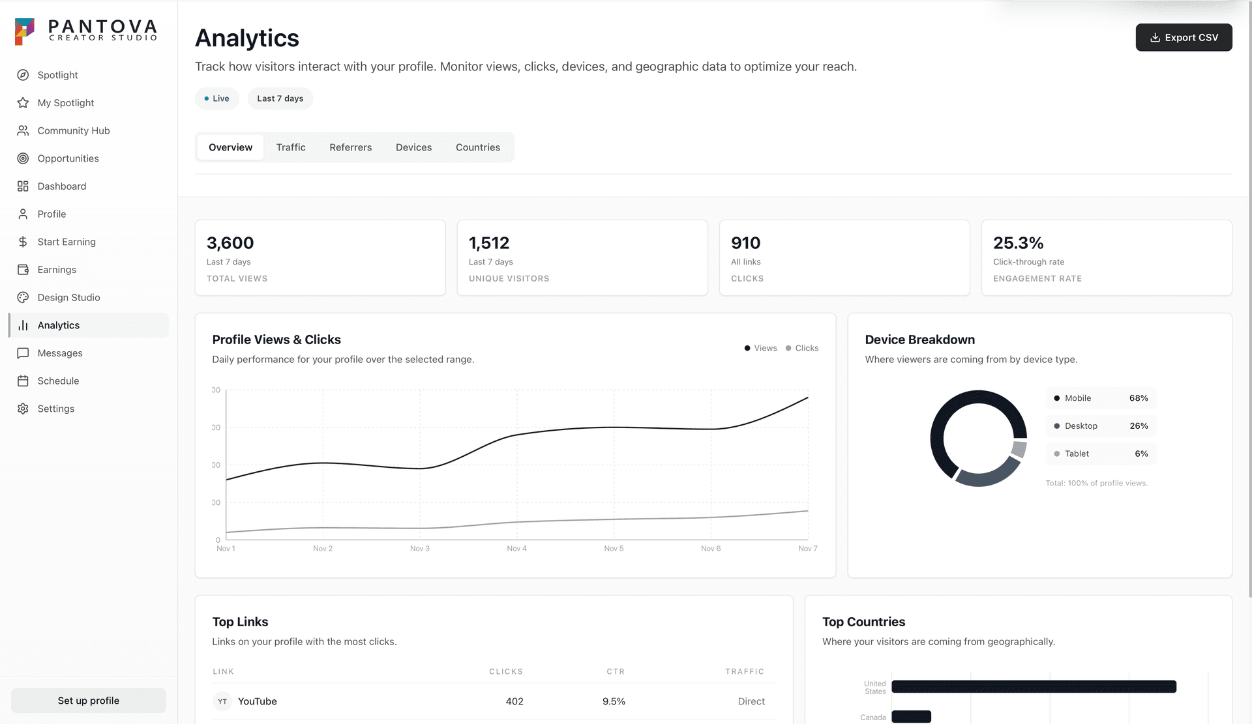The width and height of the screenshot is (1252, 724).
Task: Toggle the Live status pill
Action: point(216,98)
